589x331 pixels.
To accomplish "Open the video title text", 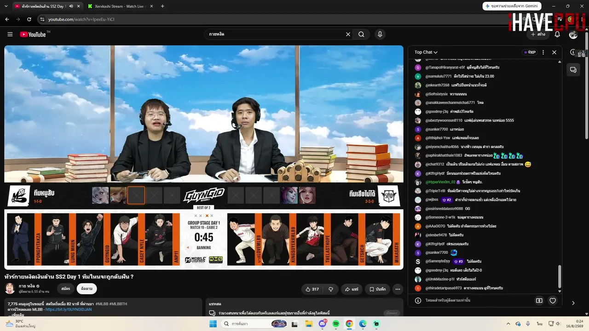I will (69, 277).
